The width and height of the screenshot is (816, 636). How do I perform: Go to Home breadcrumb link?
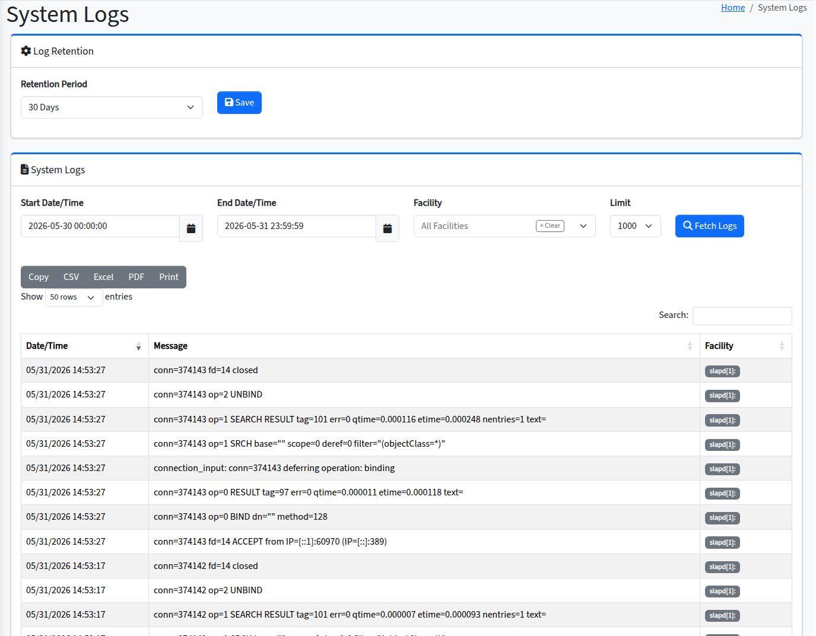click(x=733, y=8)
